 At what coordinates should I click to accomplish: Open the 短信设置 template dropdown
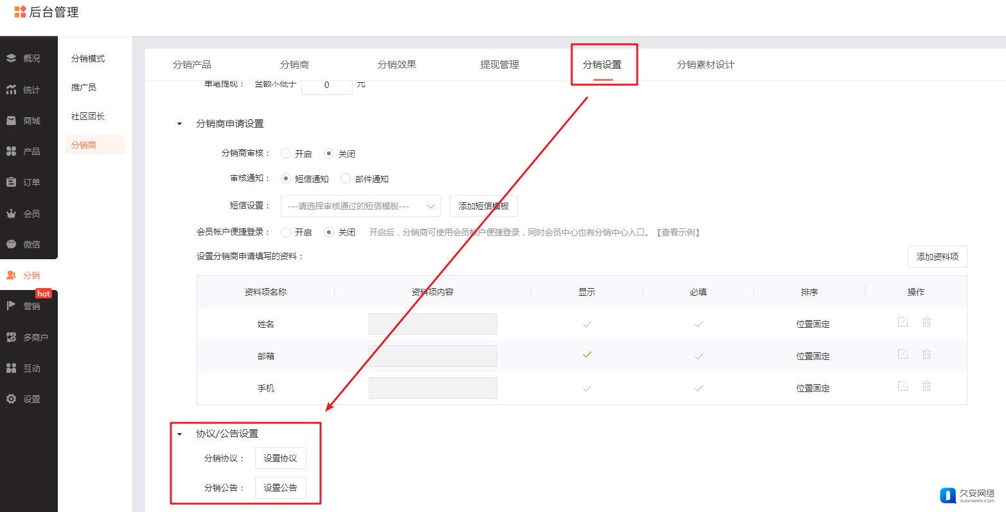click(361, 206)
